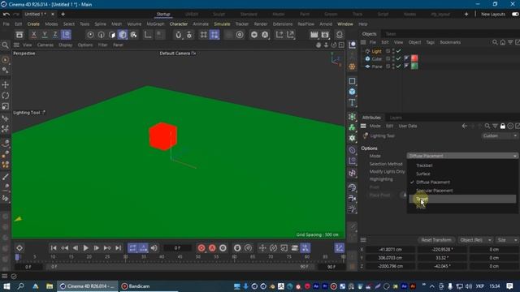This screenshot has height=292, width=520.
Task: Toggle the Light layer checkbox
Action: tap(388, 51)
